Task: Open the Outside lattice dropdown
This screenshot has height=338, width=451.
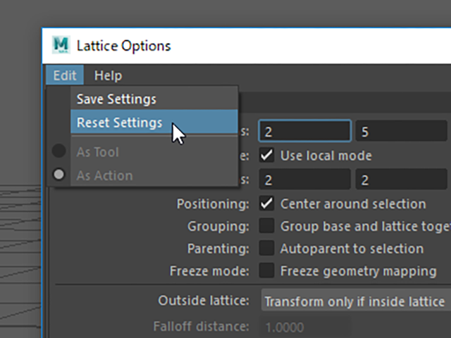Action: [356, 301]
